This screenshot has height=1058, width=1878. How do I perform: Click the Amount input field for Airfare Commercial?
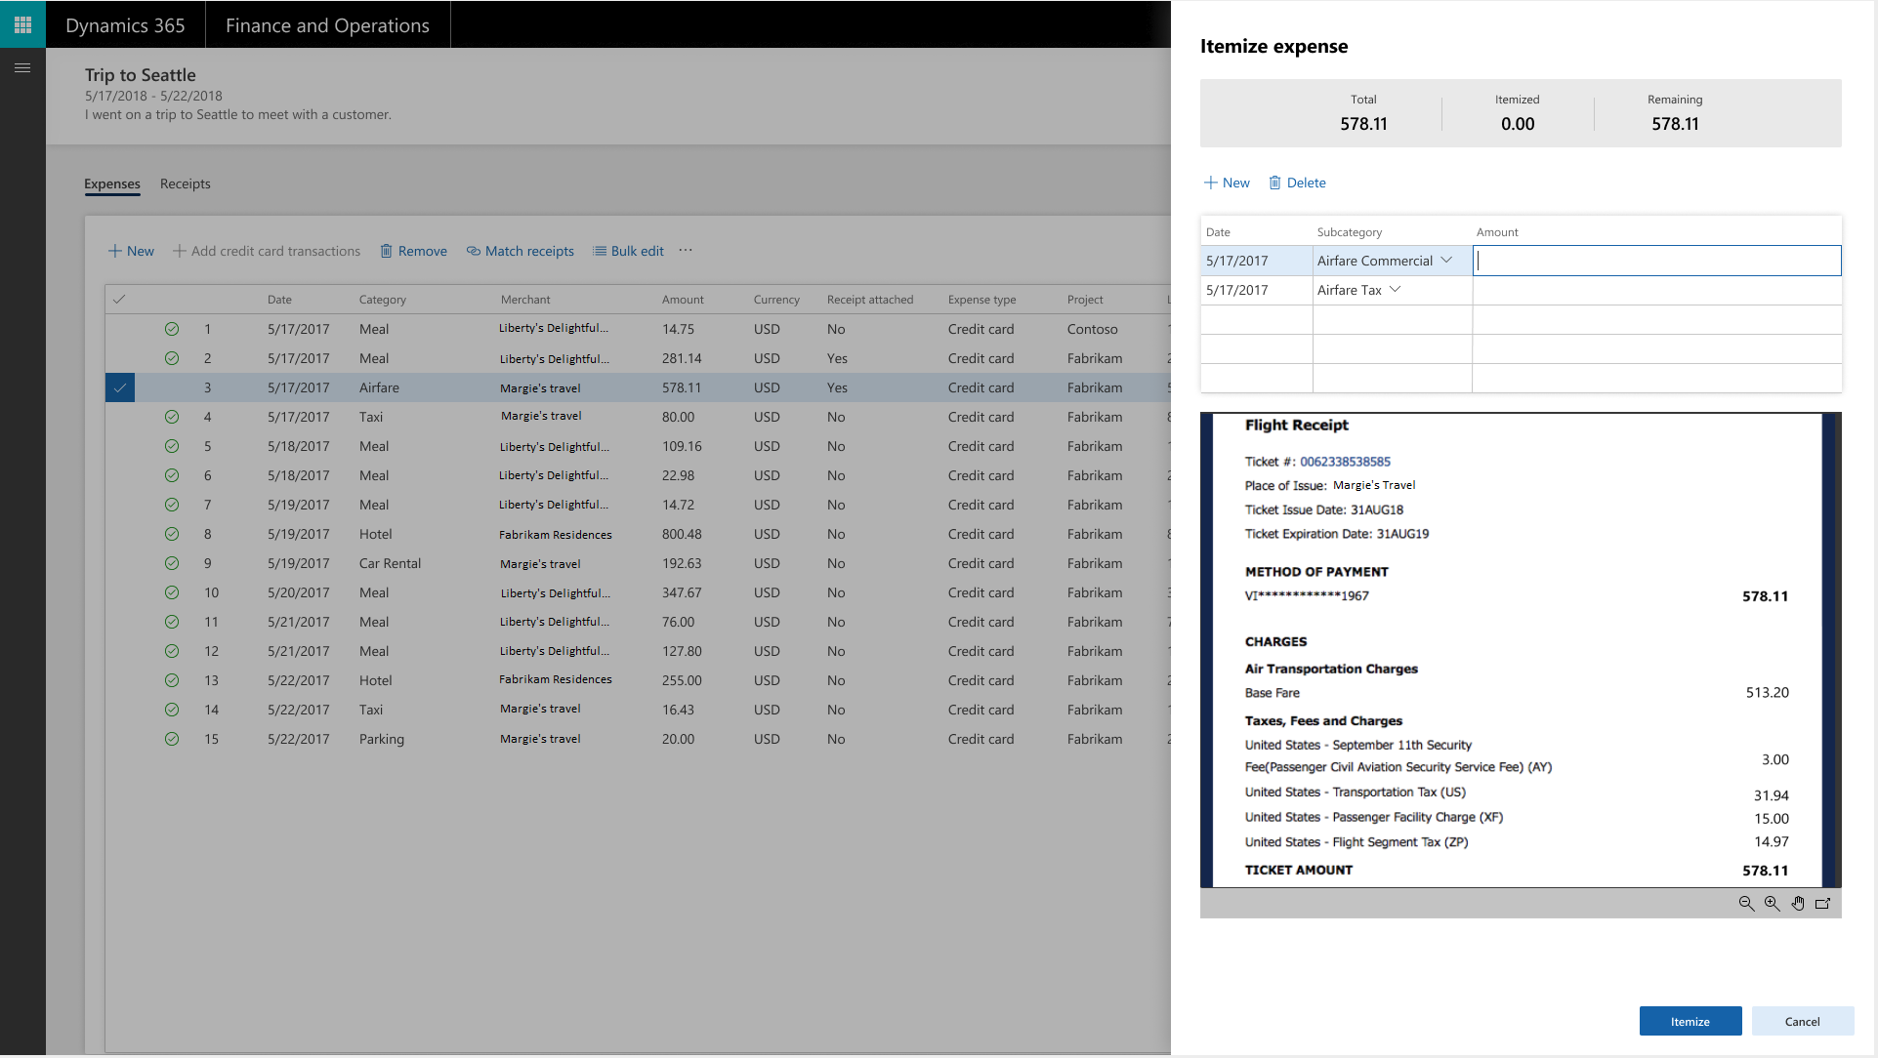(x=1658, y=261)
